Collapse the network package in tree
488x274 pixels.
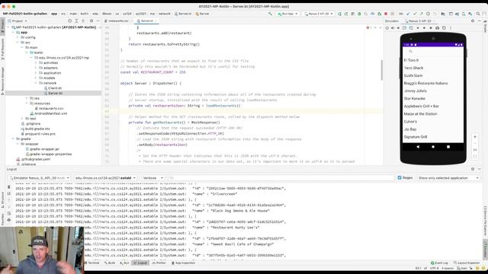coord(36,83)
